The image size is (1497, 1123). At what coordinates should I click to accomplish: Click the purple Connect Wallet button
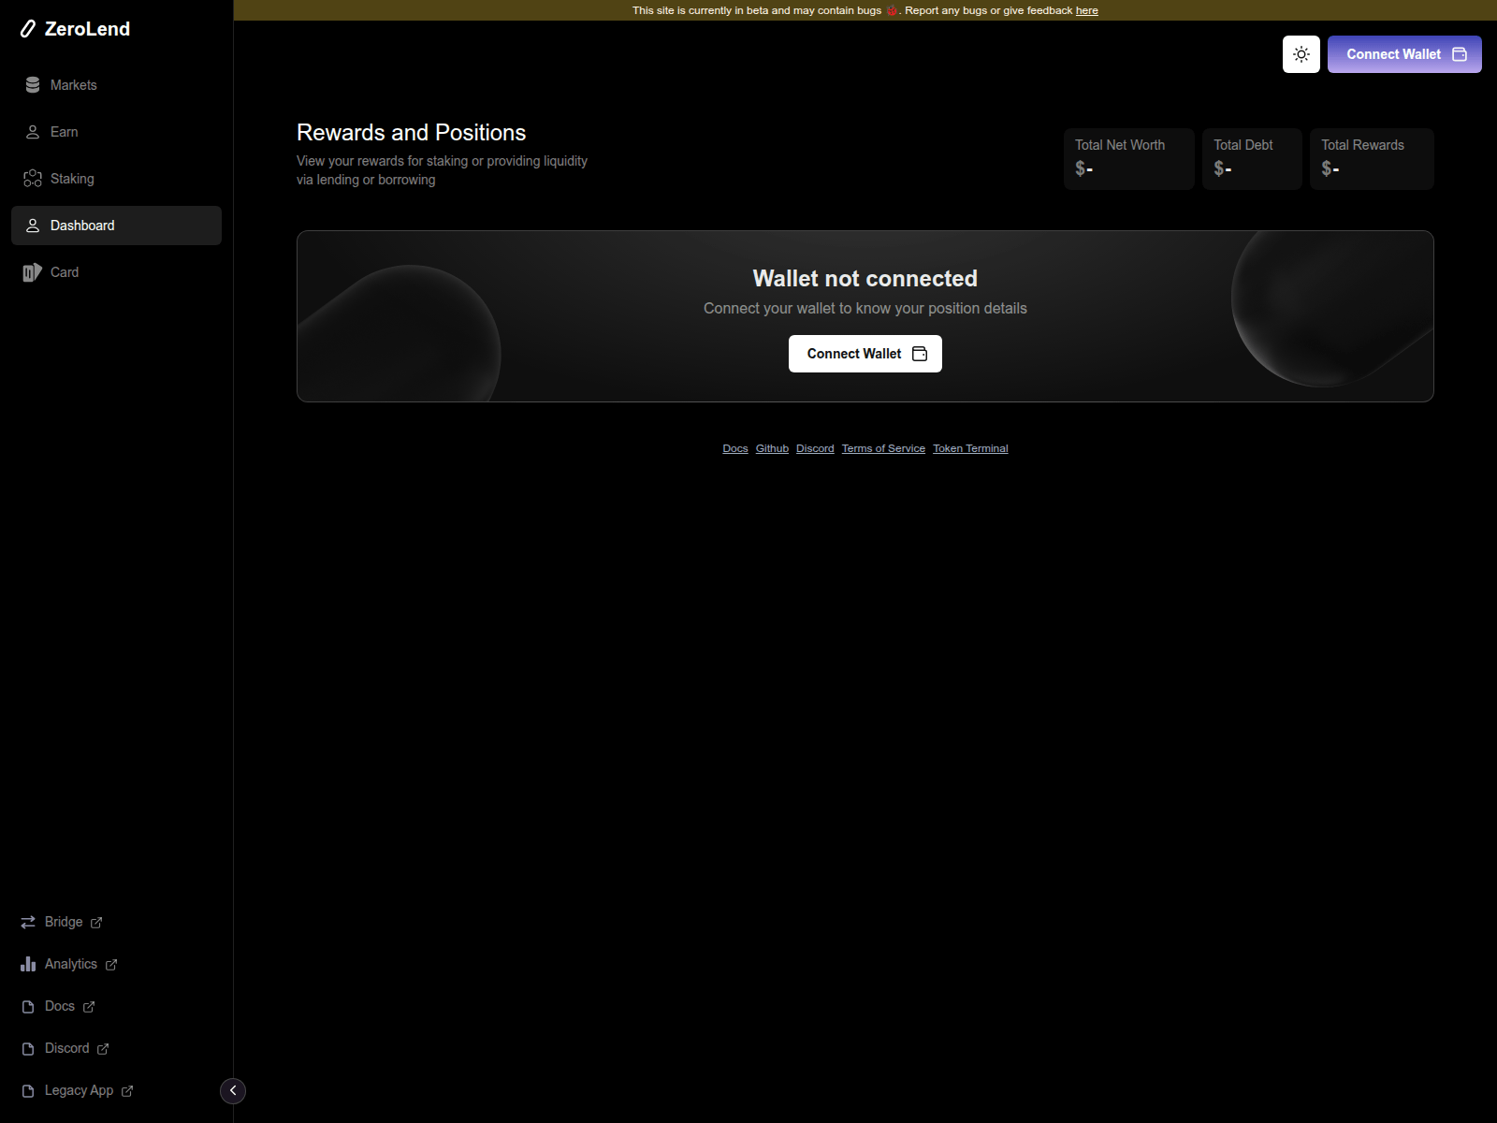click(x=1403, y=54)
